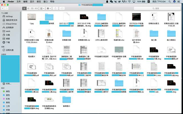The image size is (183, 114).
Task: Select the 装修图片 folder
Action: pos(66,101)
